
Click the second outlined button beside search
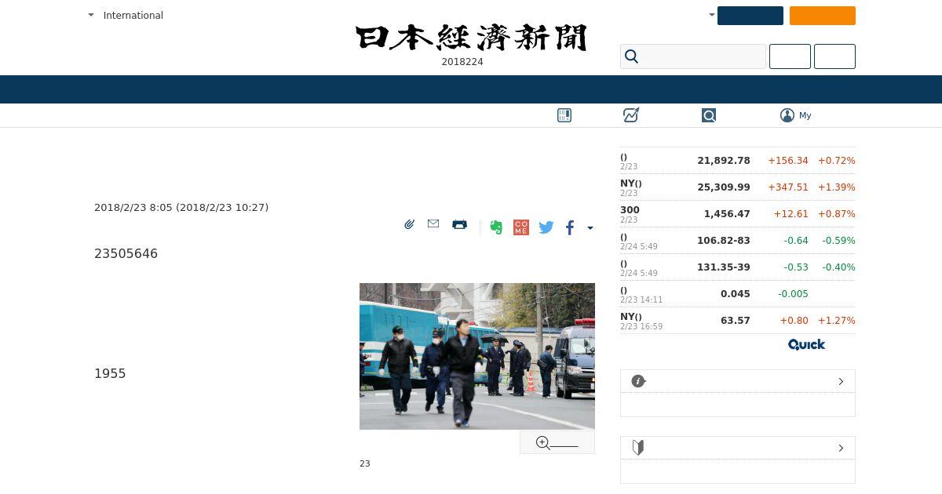[x=834, y=56]
